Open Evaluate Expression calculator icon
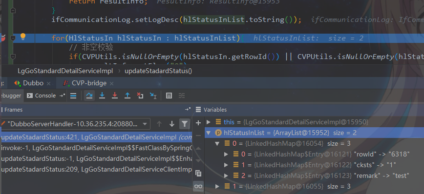 (x=169, y=96)
